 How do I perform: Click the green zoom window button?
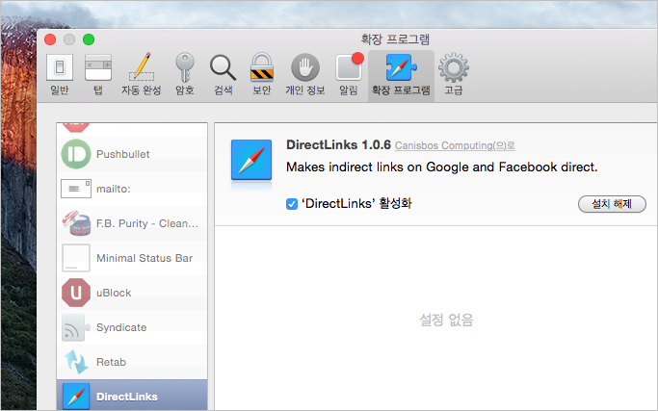coord(89,39)
